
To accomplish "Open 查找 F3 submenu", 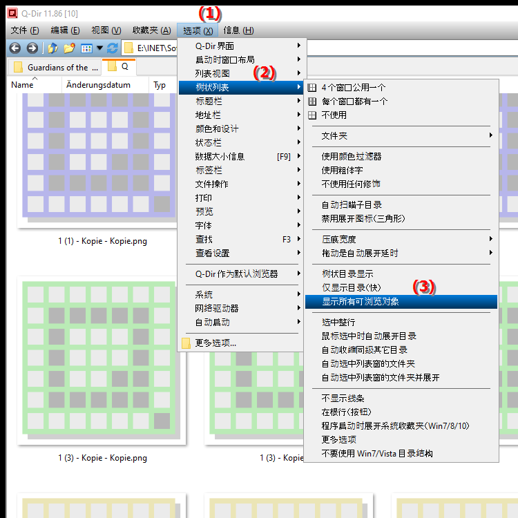I will [241, 239].
